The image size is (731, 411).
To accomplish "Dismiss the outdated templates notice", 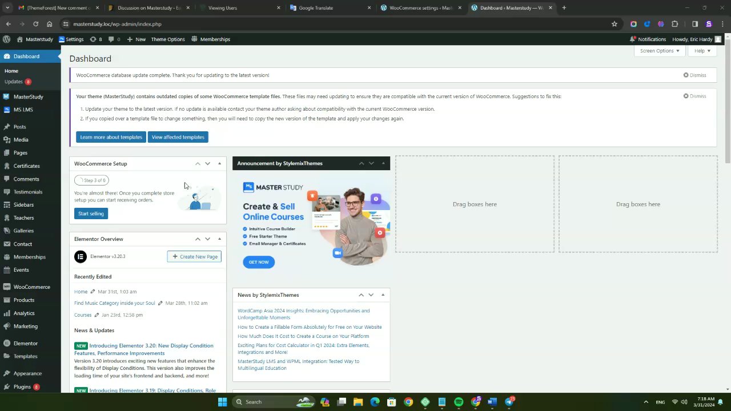I will click(x=694, y=96).
